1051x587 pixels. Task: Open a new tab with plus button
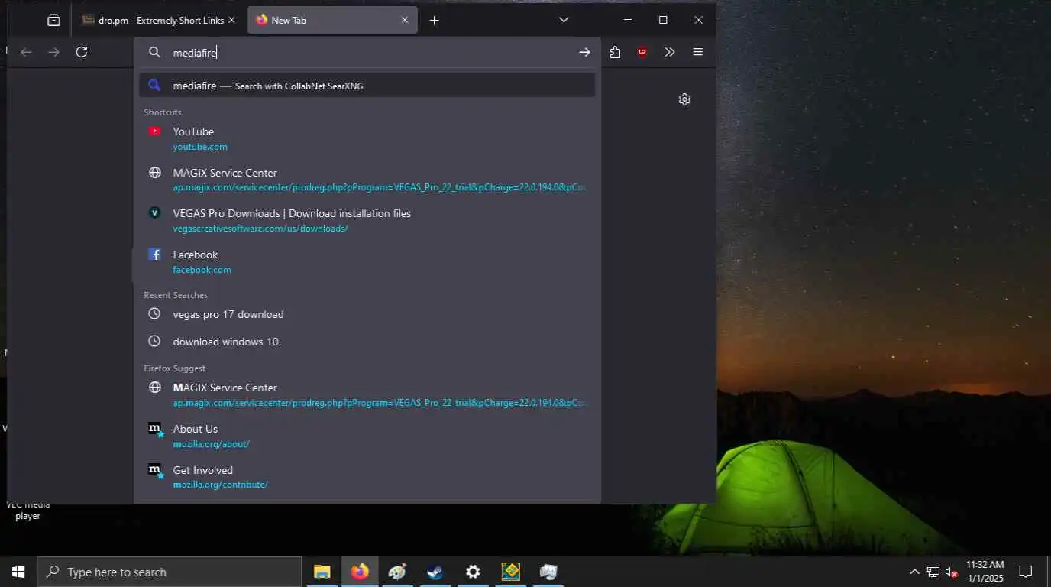(435, 21)
